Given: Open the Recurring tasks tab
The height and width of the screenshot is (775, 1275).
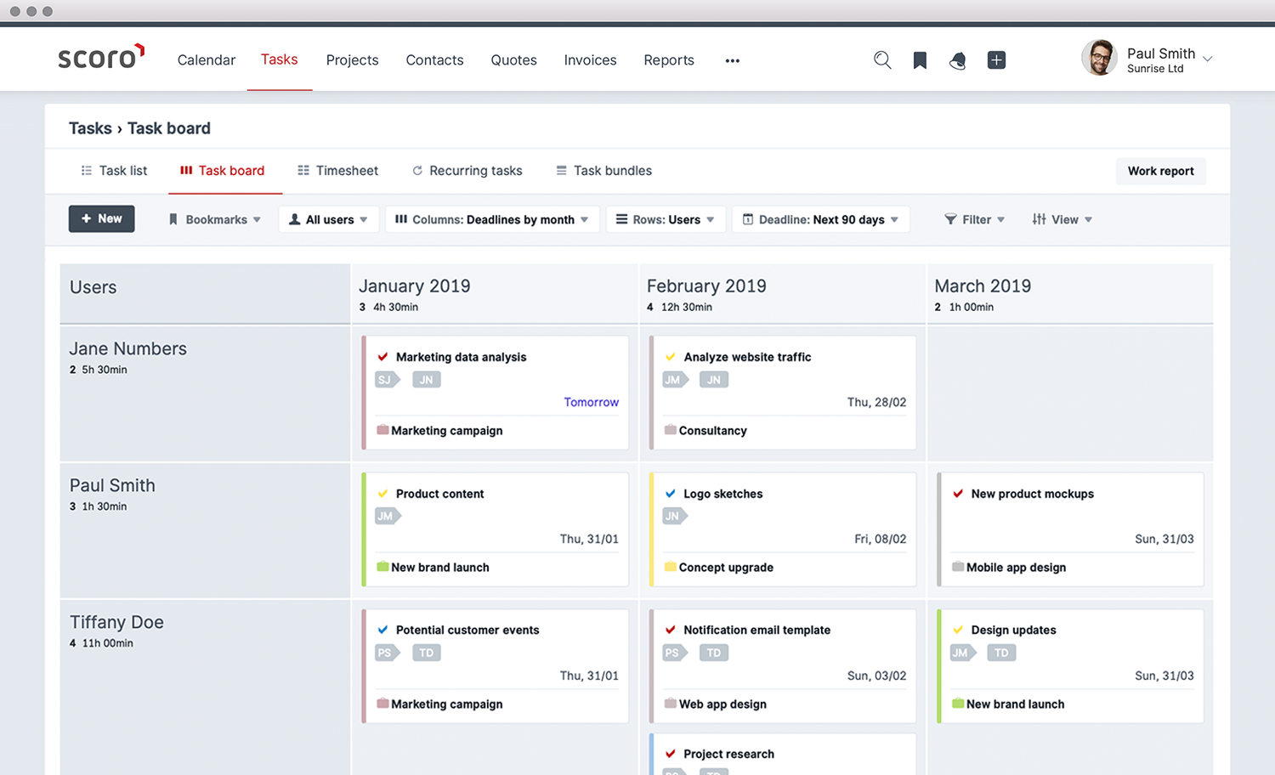Looking at the screenshot, I should (x=467, y=171).
